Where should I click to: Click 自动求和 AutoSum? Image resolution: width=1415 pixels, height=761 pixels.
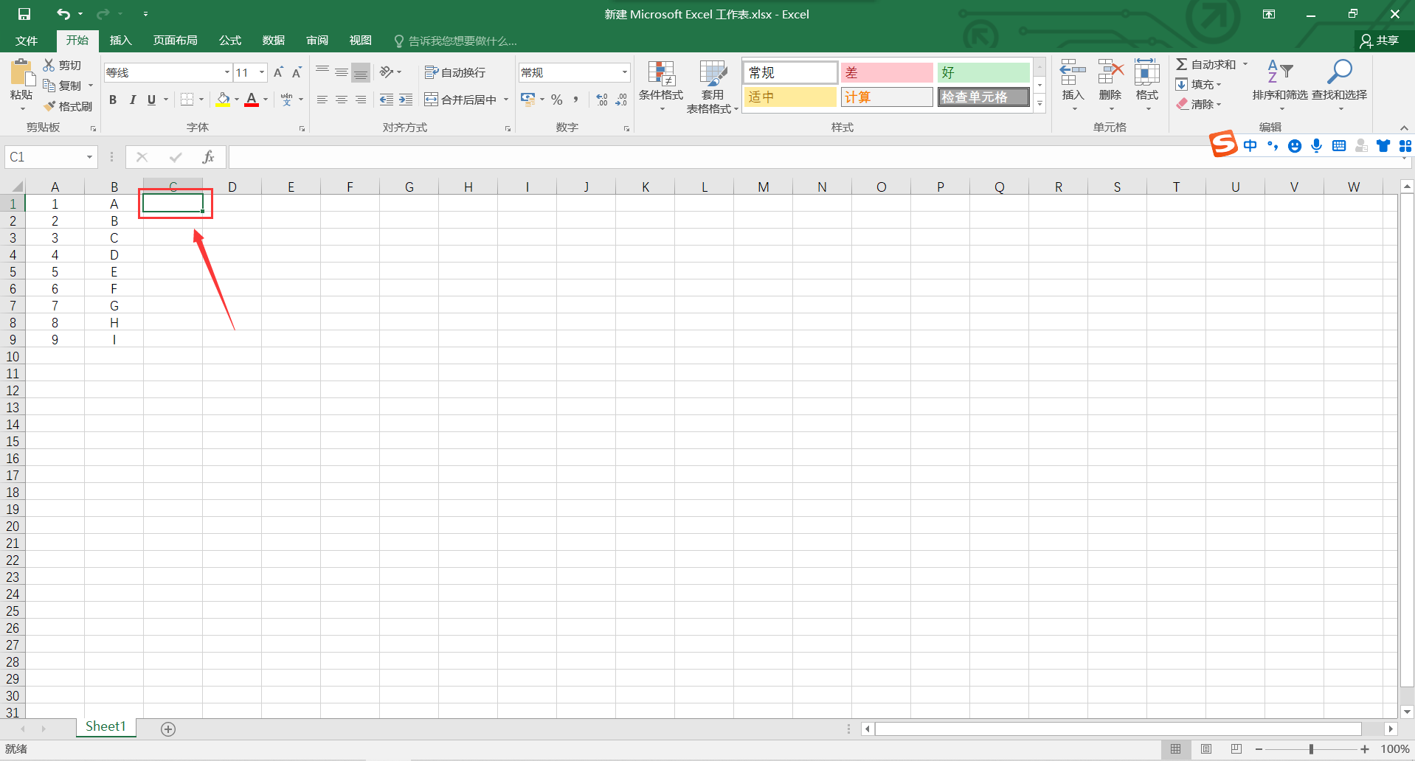[1206, 65]
